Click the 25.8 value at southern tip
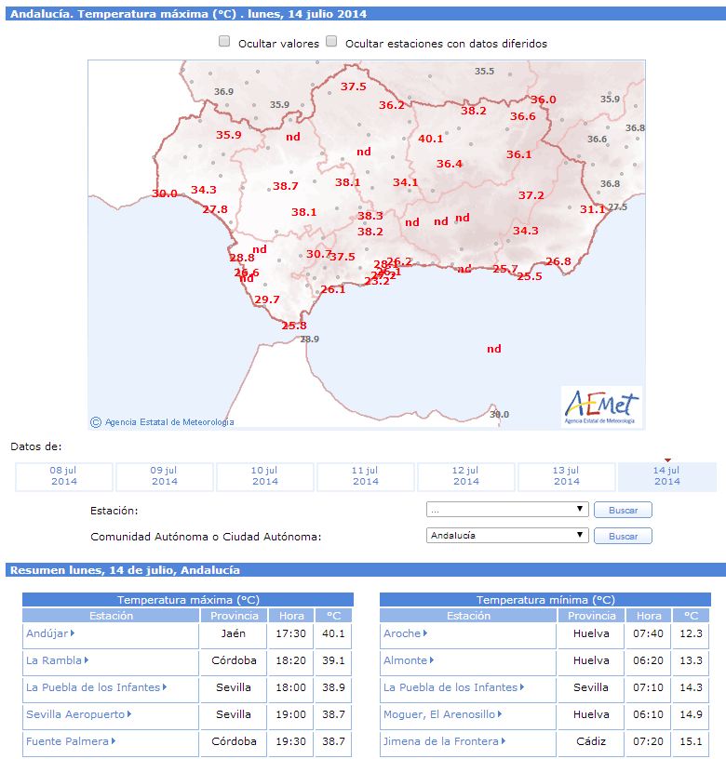726x759 pixels. 294,326
